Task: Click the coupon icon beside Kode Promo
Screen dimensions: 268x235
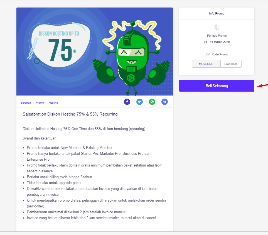Action: coord(208,55)
